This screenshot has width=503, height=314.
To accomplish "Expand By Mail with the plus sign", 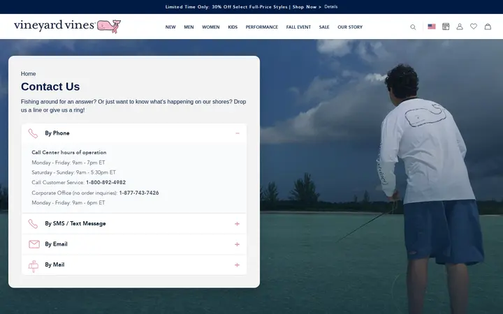I will [x=237, y=265].
